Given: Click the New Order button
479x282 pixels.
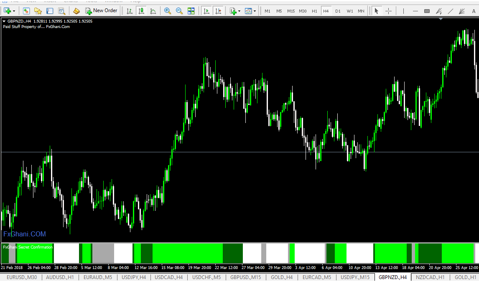Looking at the screenshot, I should pyautogui.click(x=101, y=11).
